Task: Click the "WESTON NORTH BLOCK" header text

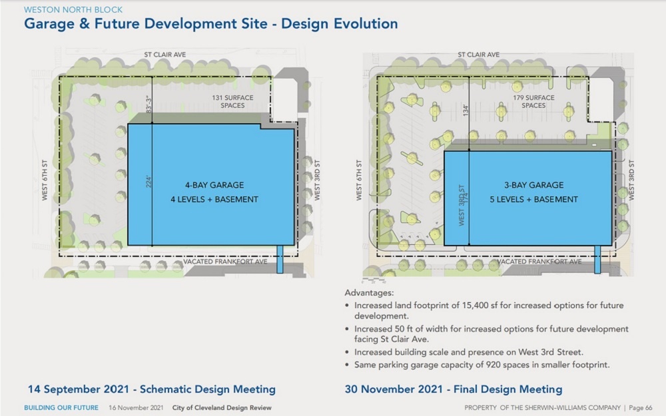Action: [x=73, y=9]
